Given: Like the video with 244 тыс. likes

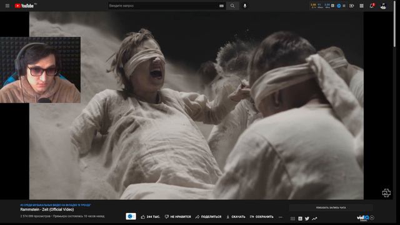Looking at the screenshot, I should click(x=150, y=217).
